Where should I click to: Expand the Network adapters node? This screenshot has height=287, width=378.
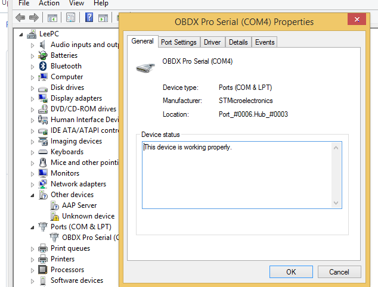32,185
